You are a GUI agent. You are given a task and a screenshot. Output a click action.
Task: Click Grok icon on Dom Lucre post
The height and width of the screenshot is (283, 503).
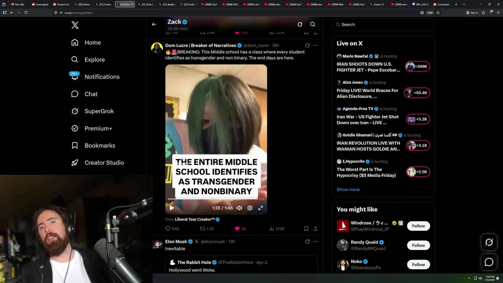tap(307, 46)
